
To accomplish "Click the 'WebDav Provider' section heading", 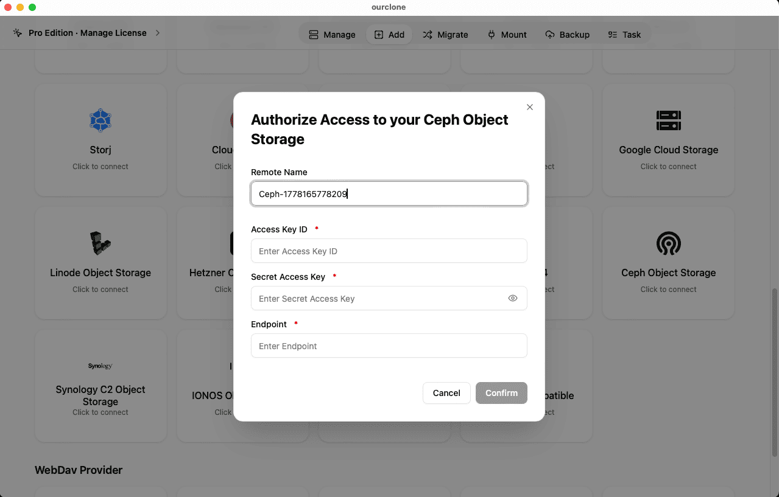I will pos(79,470).
